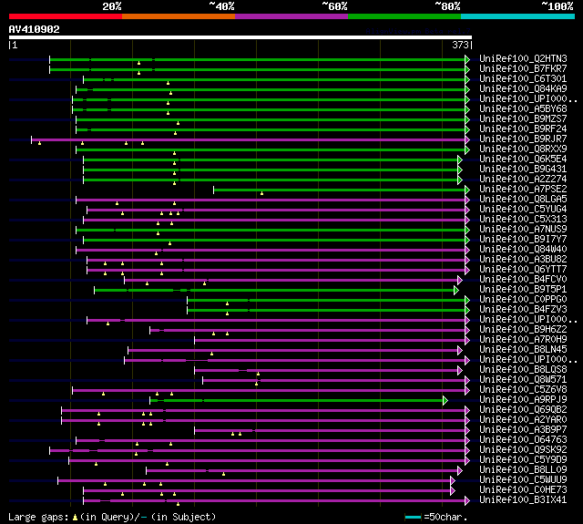
Task: Select the UniRef100_B4FZV3 text
Action: pyautogui.click(x=523, y=310)
